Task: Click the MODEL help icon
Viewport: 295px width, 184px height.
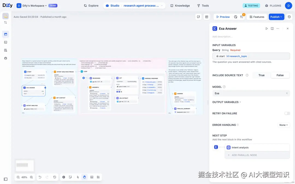Action: tap(224, 87)
